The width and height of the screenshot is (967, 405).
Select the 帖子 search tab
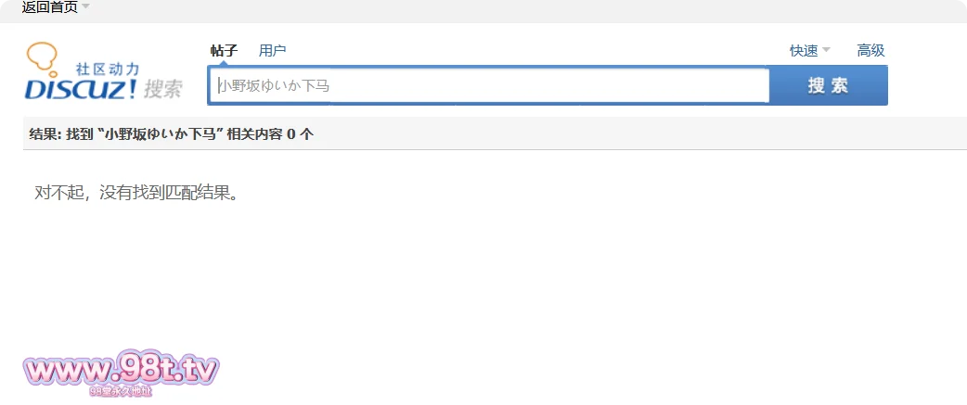(x=224, y=50)
